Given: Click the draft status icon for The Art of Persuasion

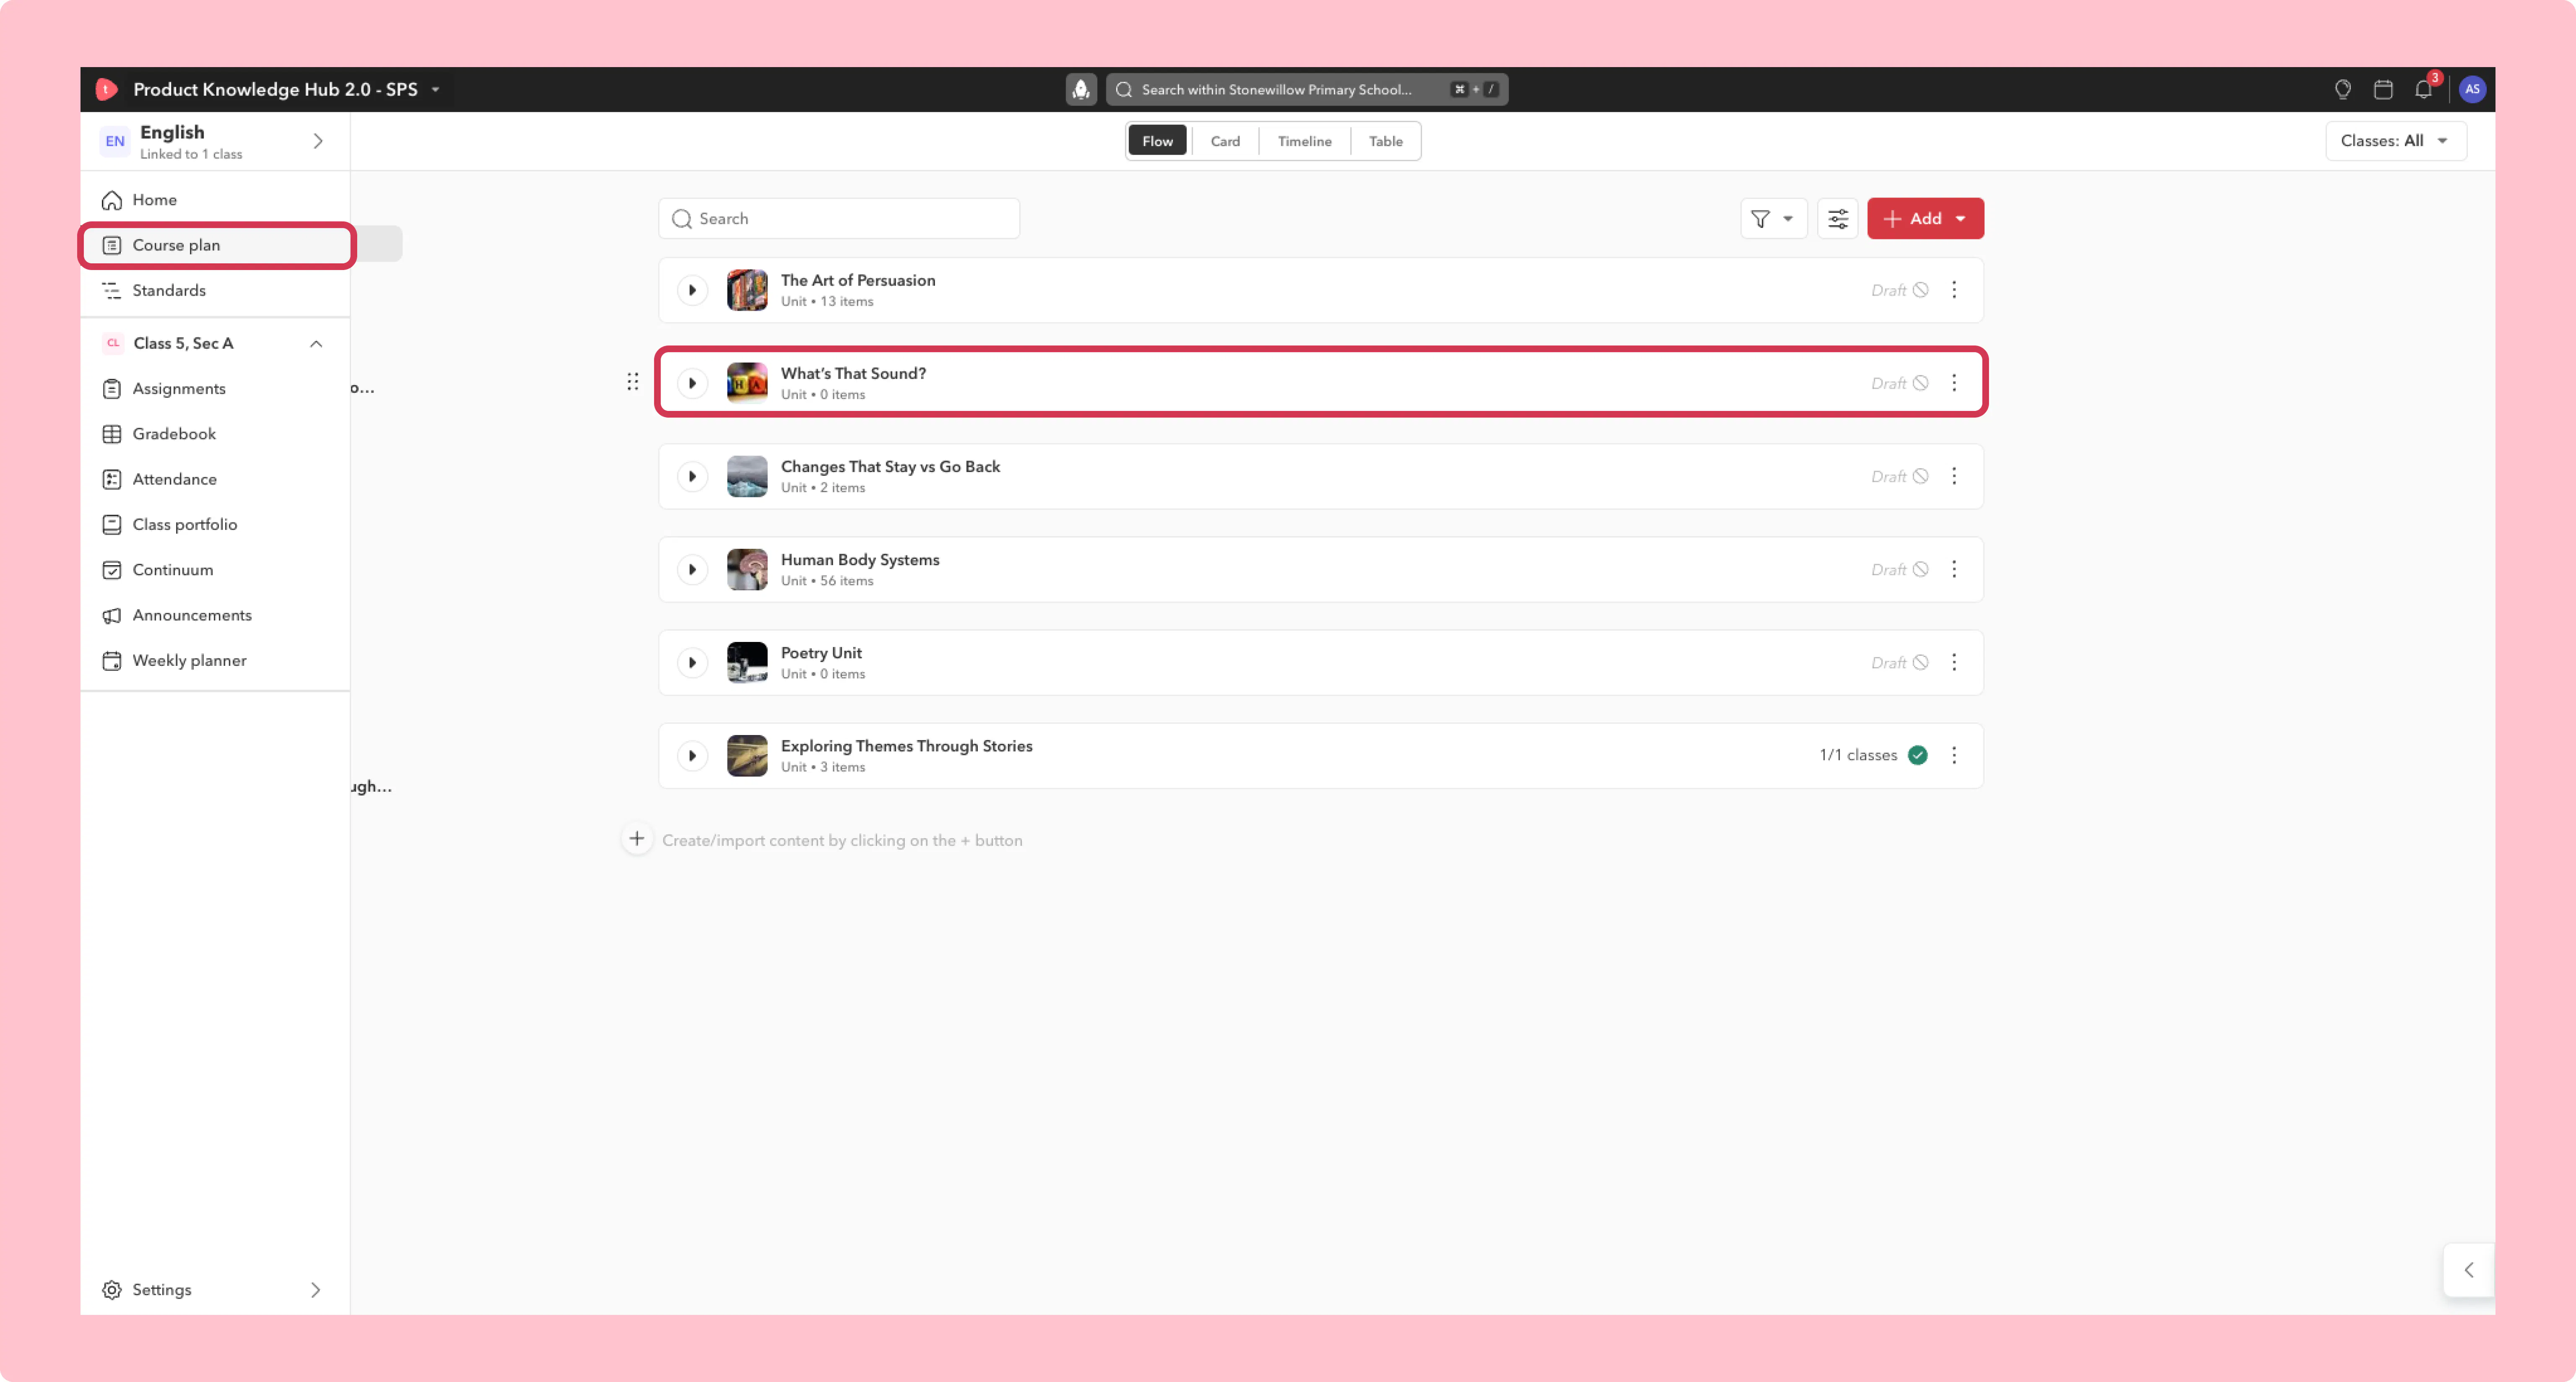Looking at the screenshot, I should [x=1920, y=290].
